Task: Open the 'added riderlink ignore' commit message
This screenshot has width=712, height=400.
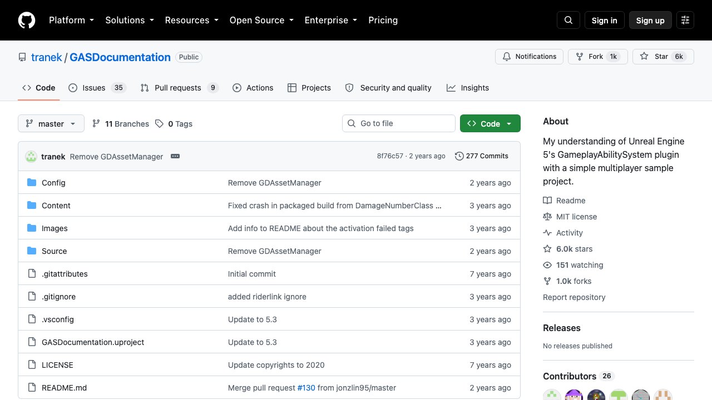Action: (x=267, y=297)
